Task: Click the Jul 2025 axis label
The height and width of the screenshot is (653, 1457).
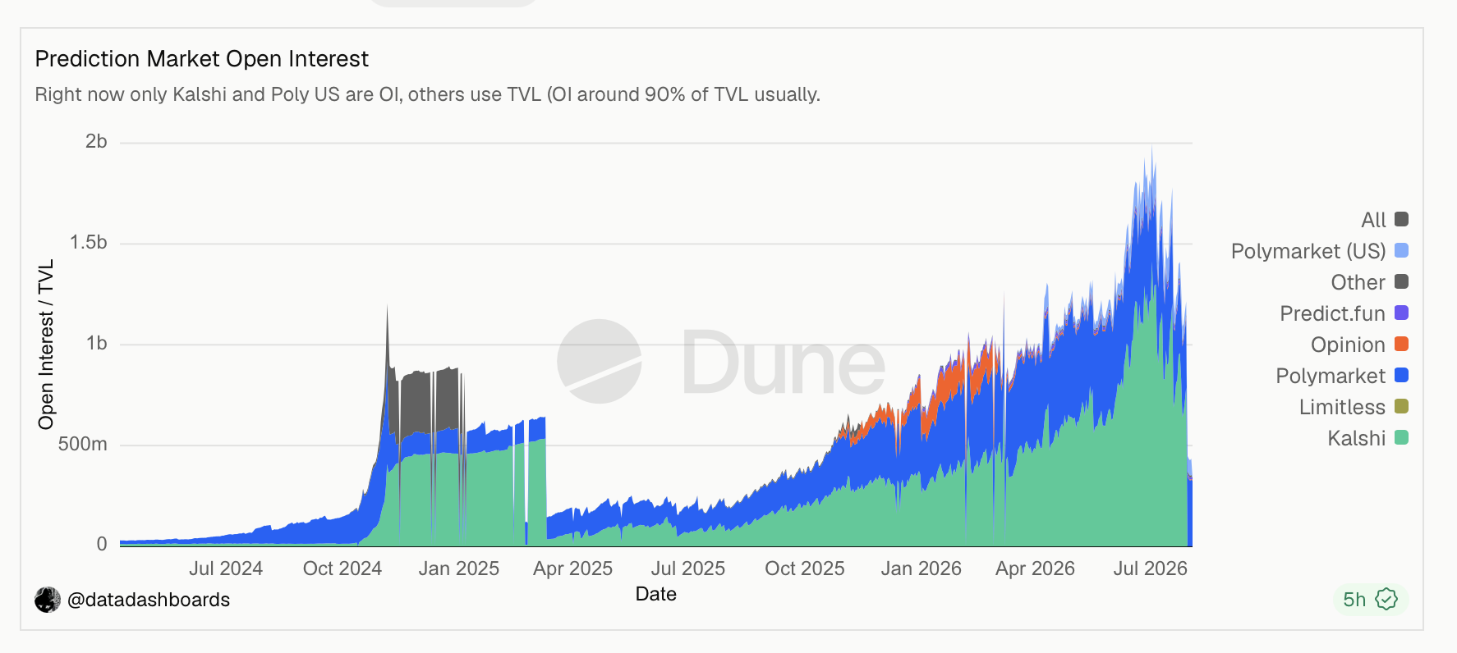Action: click(x=688, y=569)
